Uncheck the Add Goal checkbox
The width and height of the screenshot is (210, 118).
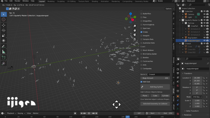click(141, 82)
